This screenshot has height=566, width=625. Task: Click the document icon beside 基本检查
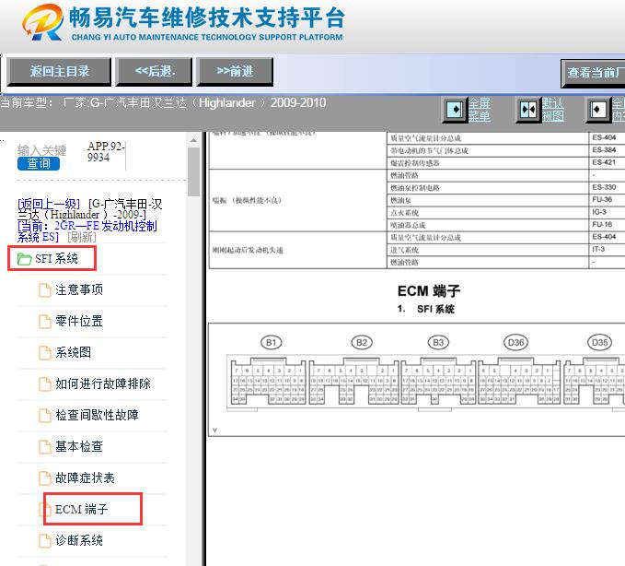tap(44, 447)
